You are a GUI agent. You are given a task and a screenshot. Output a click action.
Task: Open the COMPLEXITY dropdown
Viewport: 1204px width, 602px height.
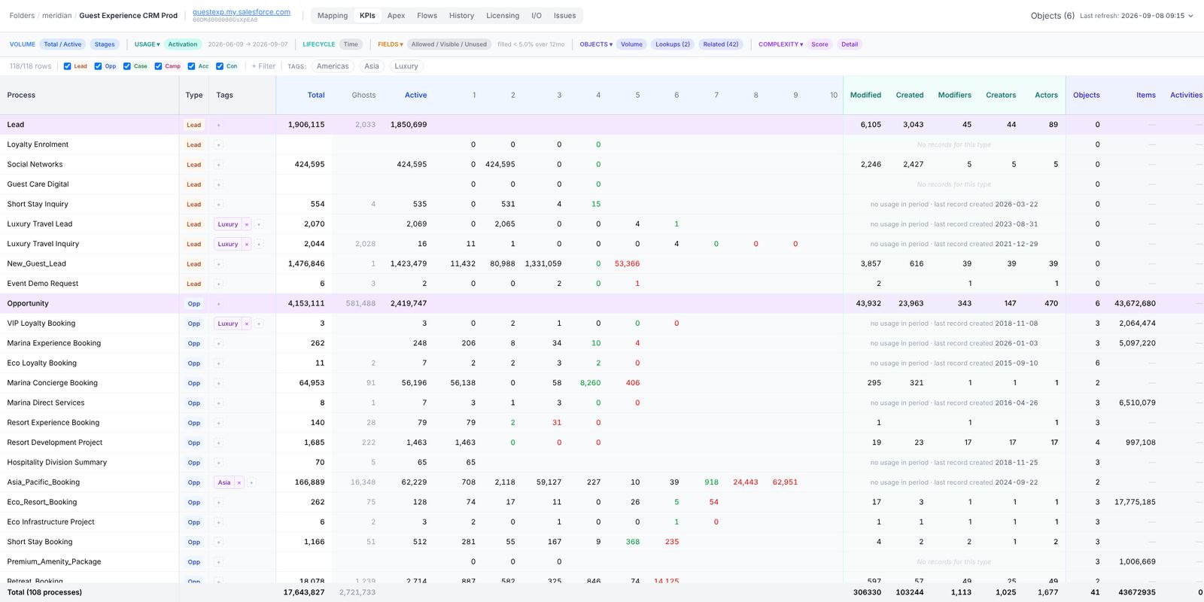point(780,44)
